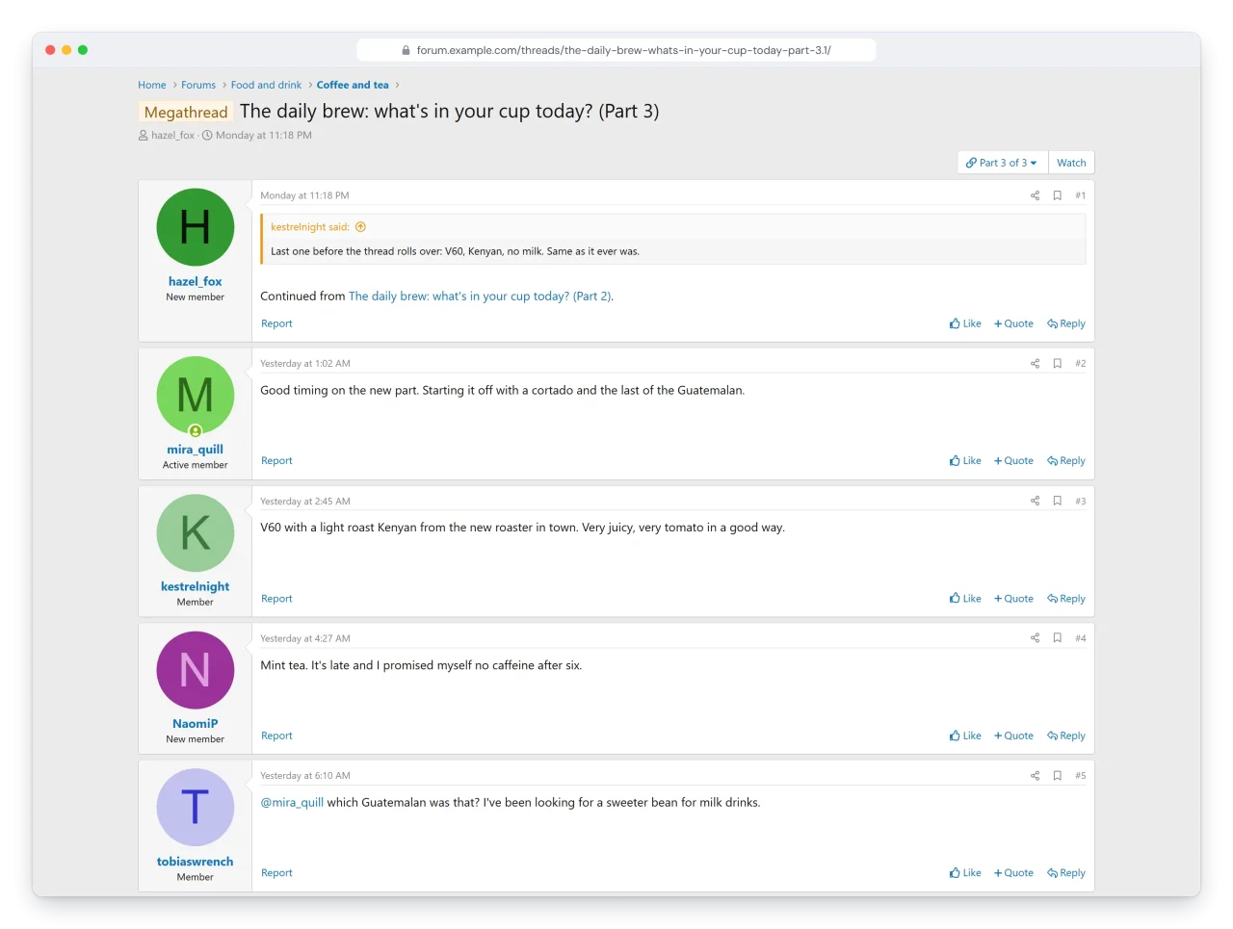Open tobiaswrench's T avatar

(196, 807)
